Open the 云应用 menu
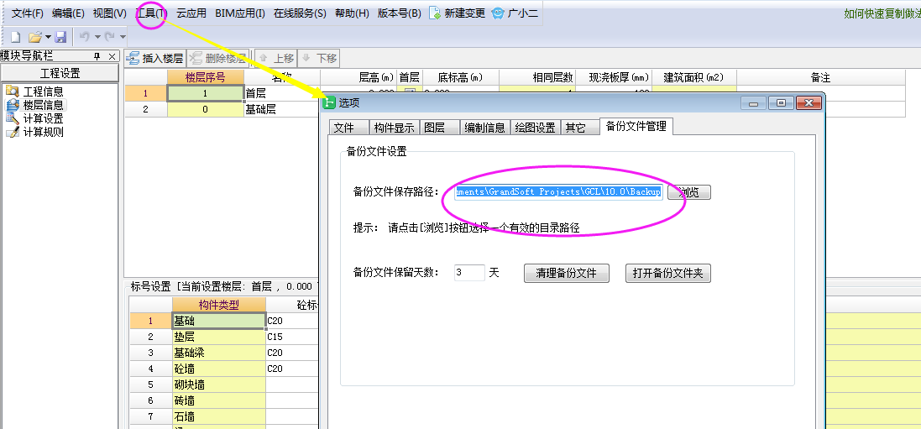Viewport: 921px width, 429px height. pos(191,13)
